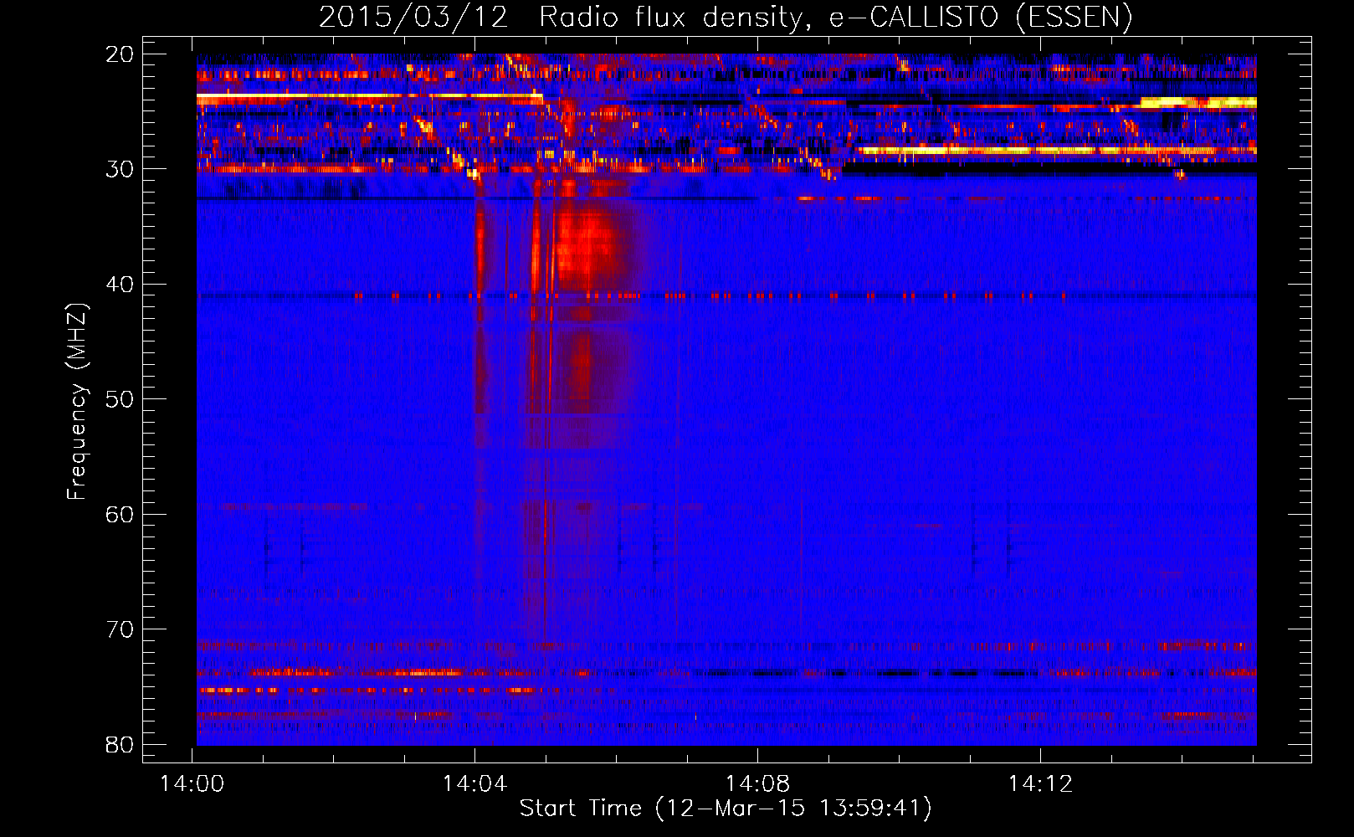Click the '14:08' time tick label
Viewport: 1354px width, 837px height.
(758, 784)
